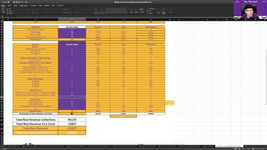The image size is (267, 150).
Task: Switch to the Draw ribbon tab
Action: (x=15, y=5)
